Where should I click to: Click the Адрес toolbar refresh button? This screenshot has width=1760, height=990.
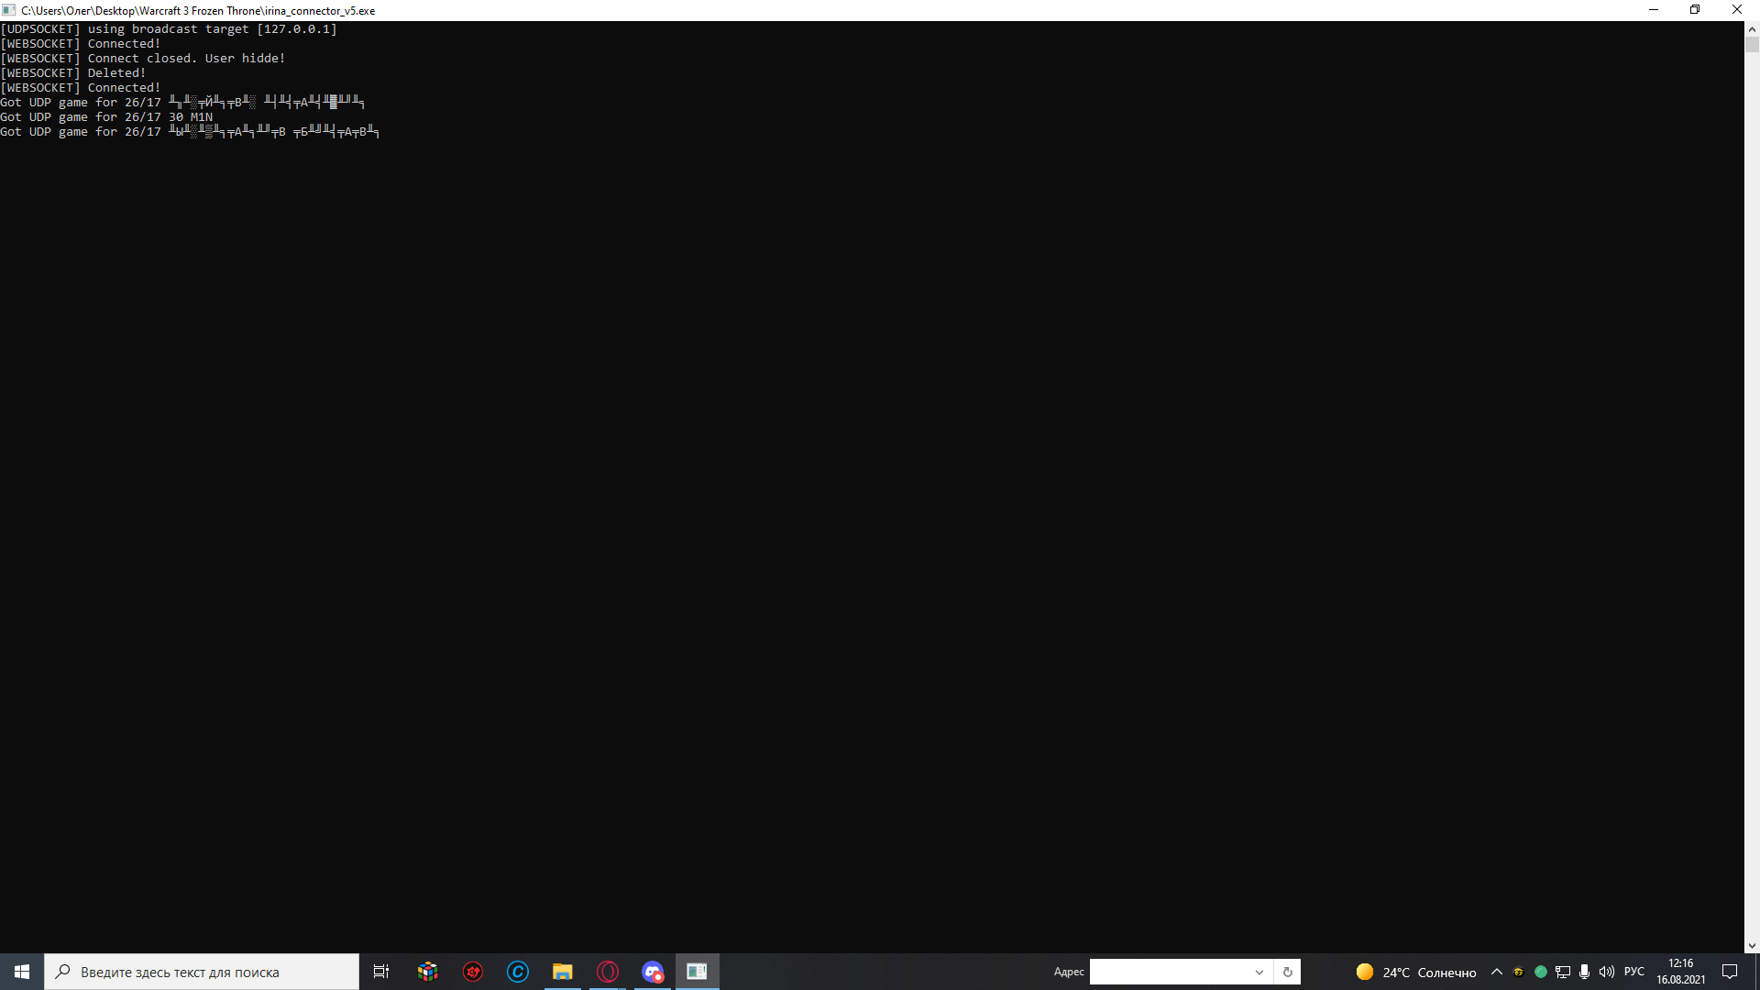pos(1287,972)
